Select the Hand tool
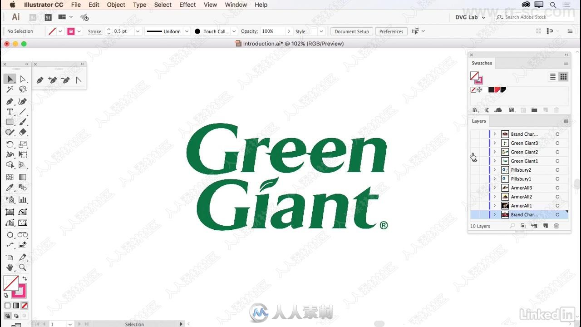The image size is (581, 327). coord(10,268)
